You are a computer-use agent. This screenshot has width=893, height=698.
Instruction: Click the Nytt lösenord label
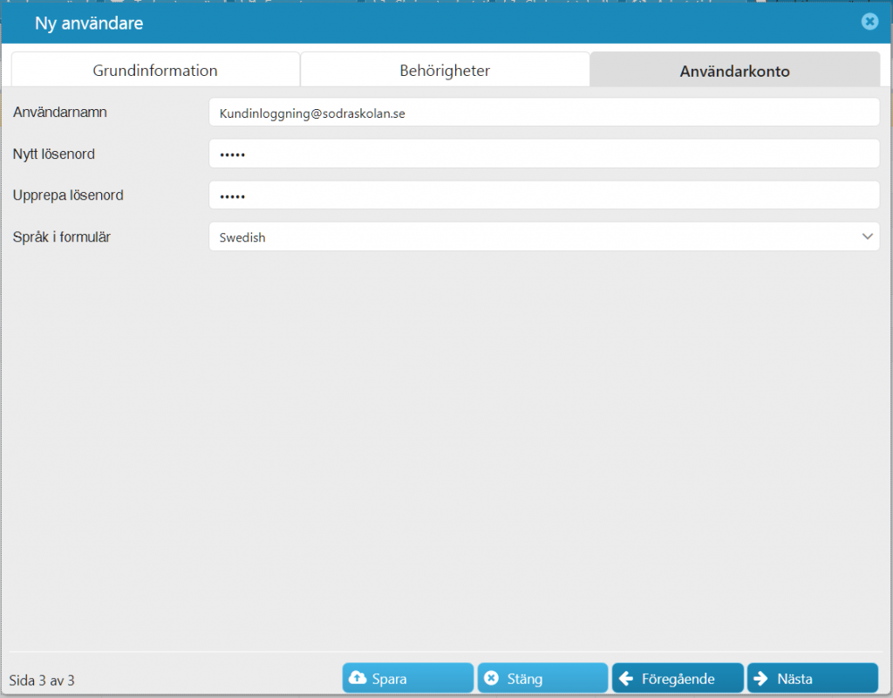53,154
